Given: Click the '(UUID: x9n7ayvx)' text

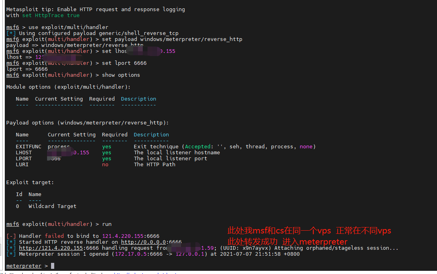Looking at the screenshot, I should tap(246, 248).
